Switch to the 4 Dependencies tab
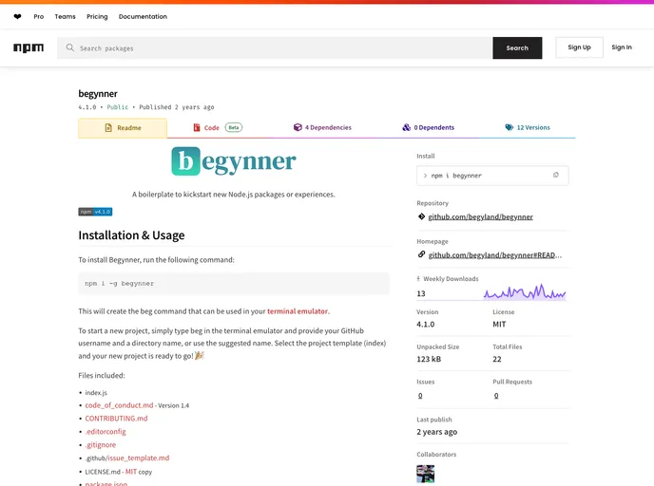654x486 pixels. pos(322,127)
